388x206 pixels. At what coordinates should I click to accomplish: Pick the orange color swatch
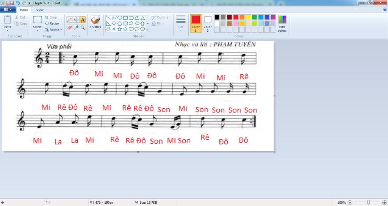242,17
